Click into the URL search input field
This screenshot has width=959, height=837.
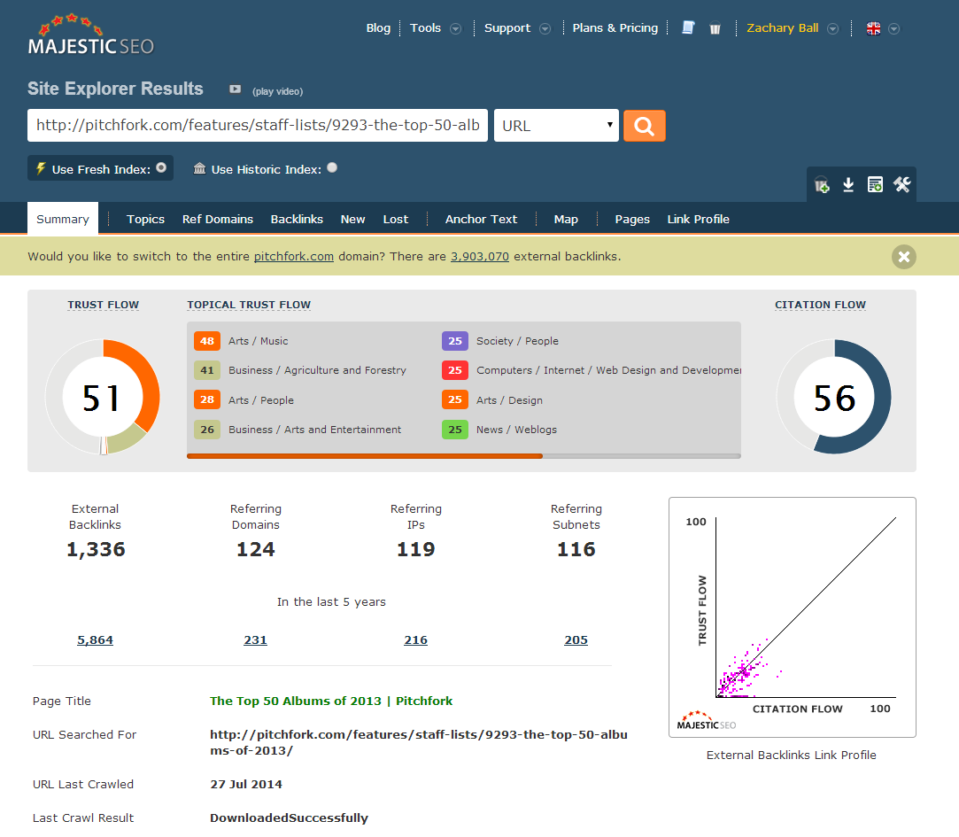(x=258, y=126)
